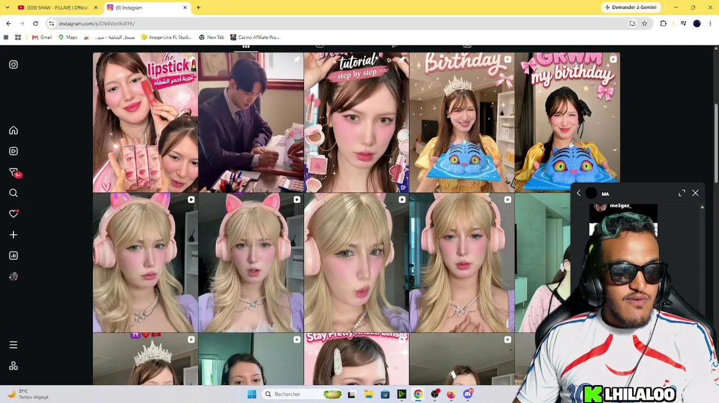
Task: Click the address bar URL field
Action: [x=336, y=24]
